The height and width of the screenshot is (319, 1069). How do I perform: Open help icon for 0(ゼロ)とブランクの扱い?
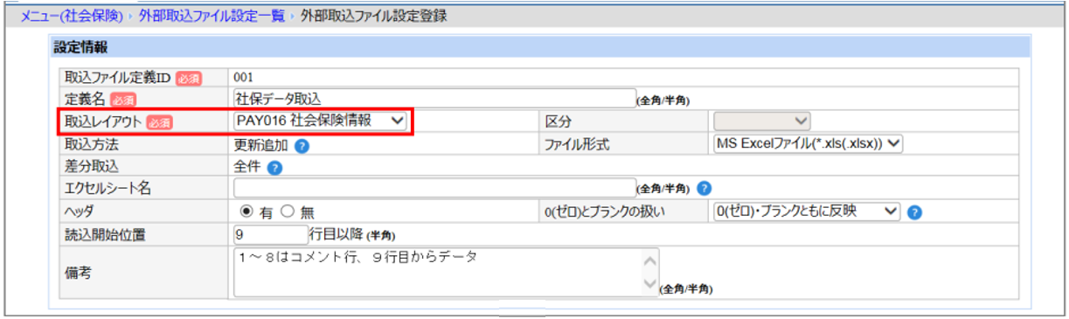915,212
